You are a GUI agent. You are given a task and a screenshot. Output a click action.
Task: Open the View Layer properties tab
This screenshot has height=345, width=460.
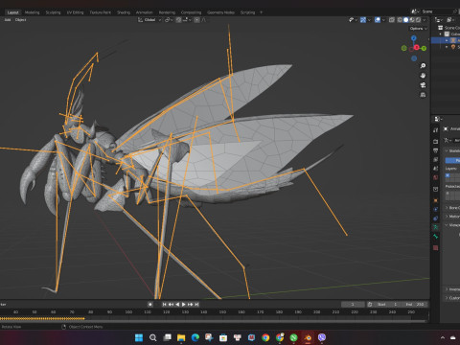tap(435, 159)
